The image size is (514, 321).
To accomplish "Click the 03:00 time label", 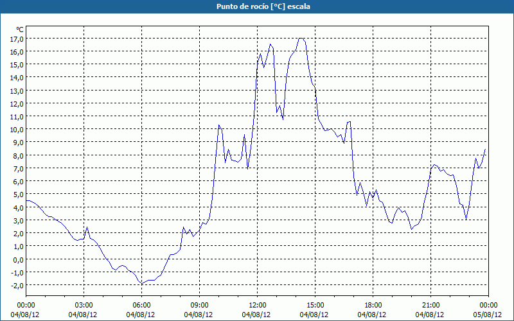I will (x=84, y=306).
